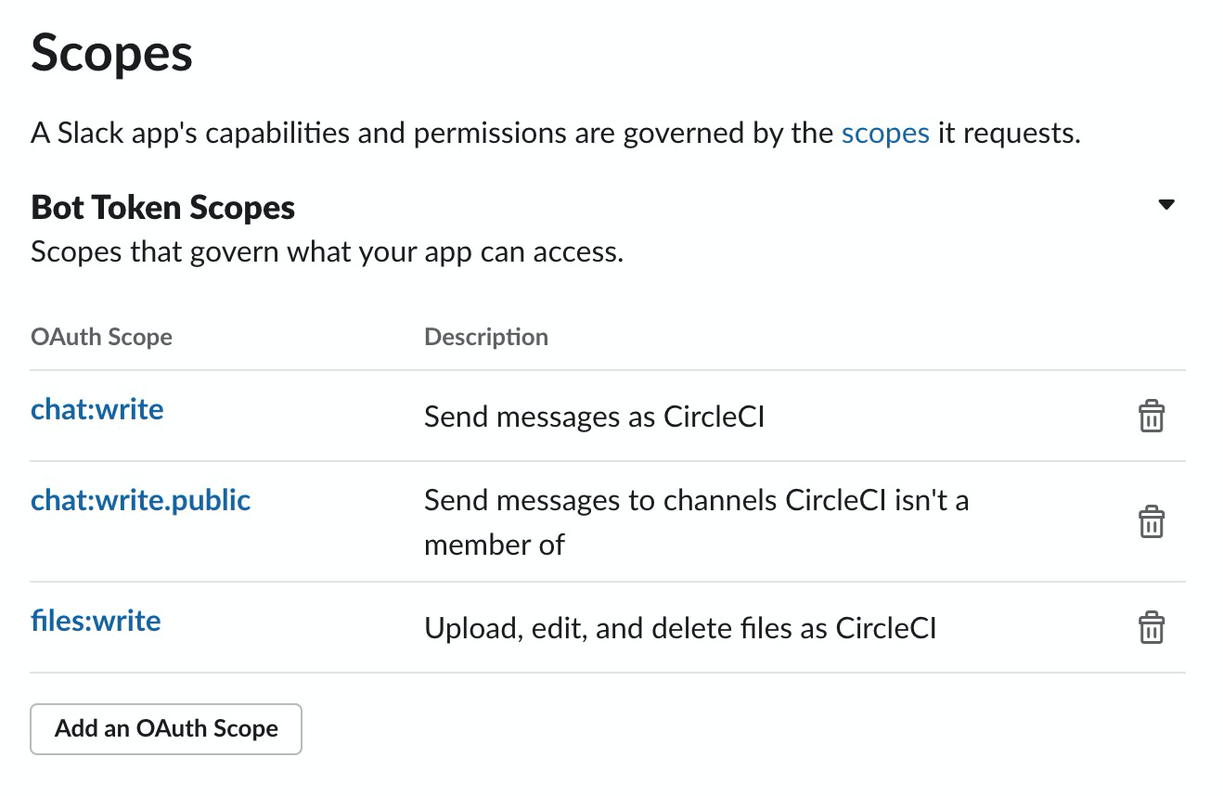
Task: Click the OAuth Scope column header
Action: tap(102, 336)
